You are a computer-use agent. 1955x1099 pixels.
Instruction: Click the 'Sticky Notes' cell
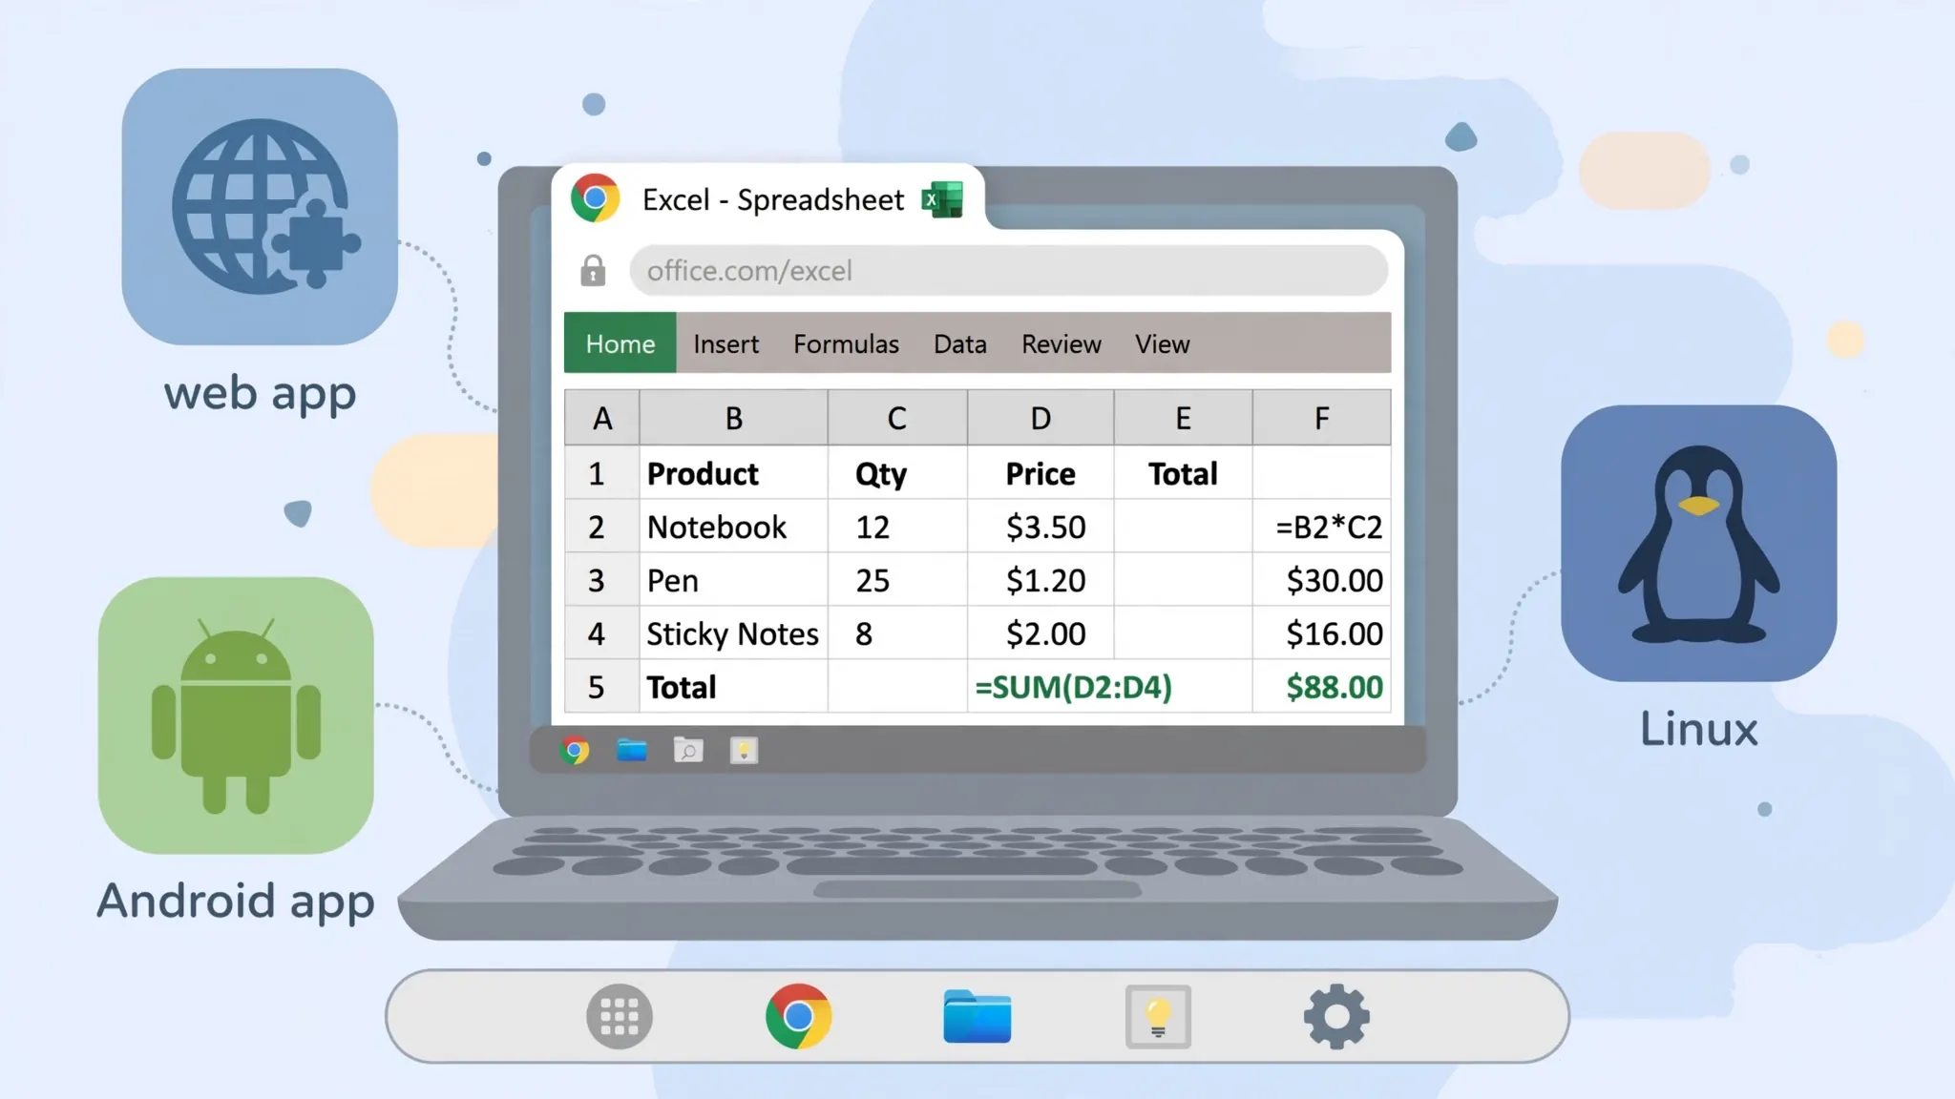pyautogui.click(x=733, y=633)
